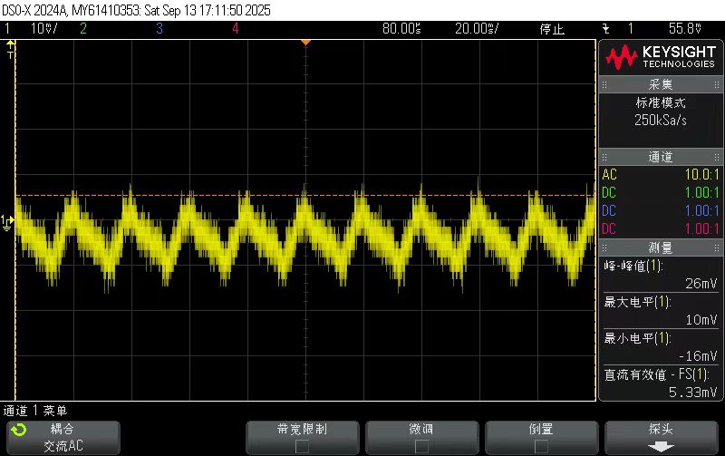Toggle the 带宽限制 bandwidth limit checkbox
This screenshot has height=456, width=725.
[x=303, y=446]
